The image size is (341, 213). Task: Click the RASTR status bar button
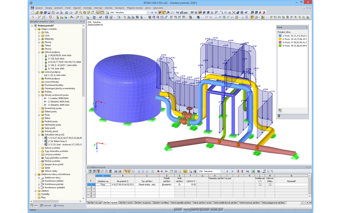pos(186,210)
